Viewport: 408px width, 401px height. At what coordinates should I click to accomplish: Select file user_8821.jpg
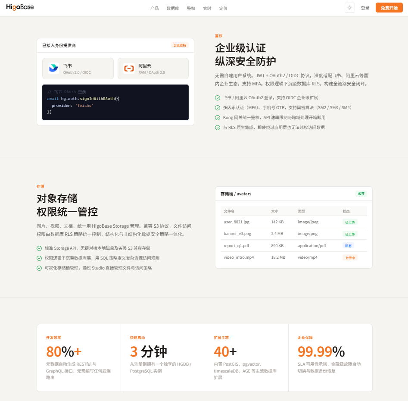[237, 222]
